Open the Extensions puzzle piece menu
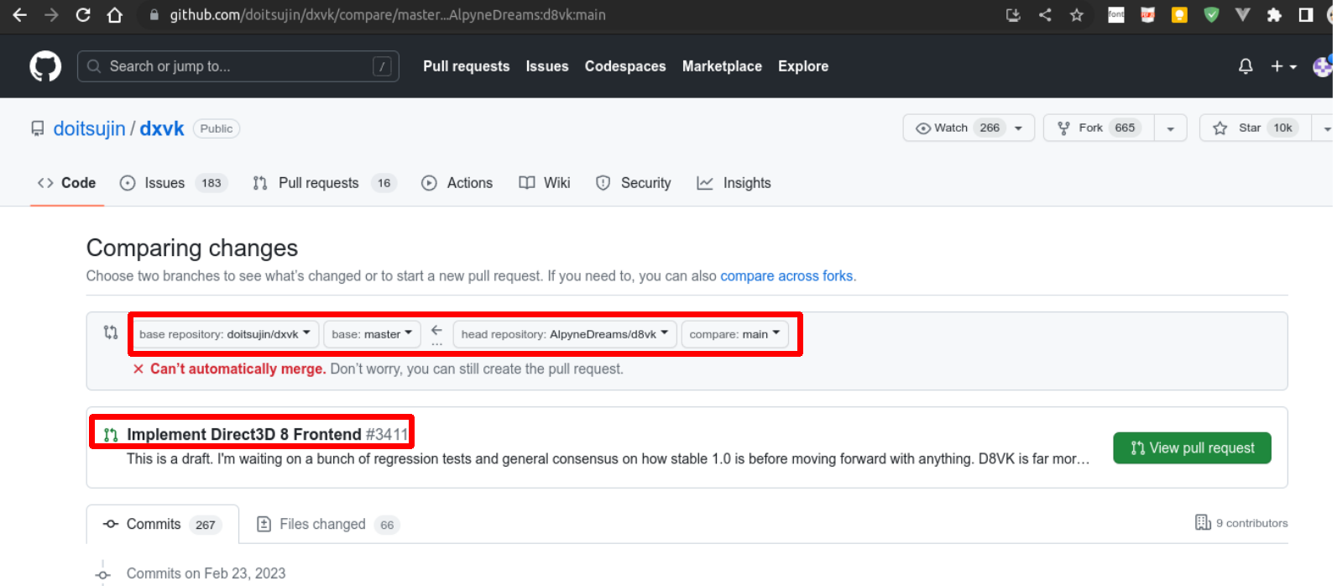This screenshot has height=586, width=1337. 1274,14
